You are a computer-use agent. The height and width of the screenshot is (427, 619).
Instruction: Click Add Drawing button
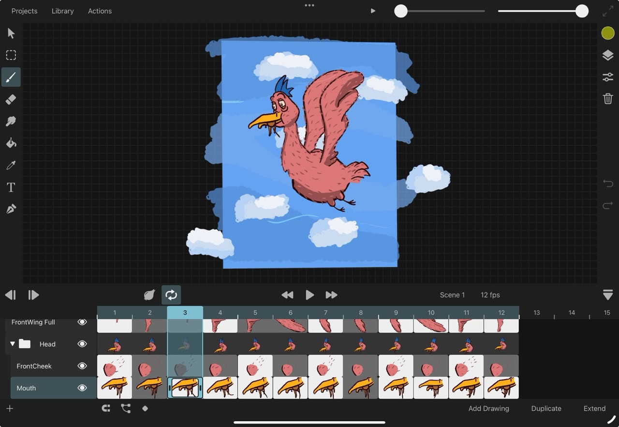click(488, 409)
